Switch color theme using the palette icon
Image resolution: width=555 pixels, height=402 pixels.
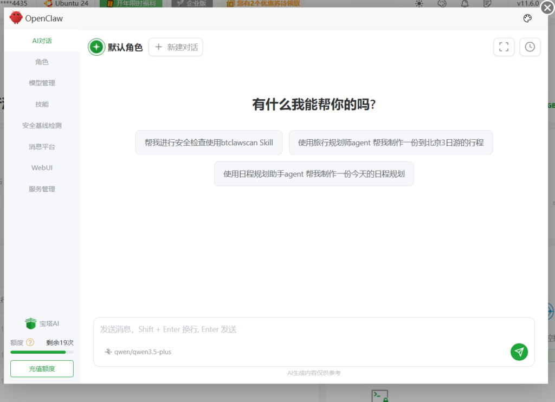(x=442, y=4)
